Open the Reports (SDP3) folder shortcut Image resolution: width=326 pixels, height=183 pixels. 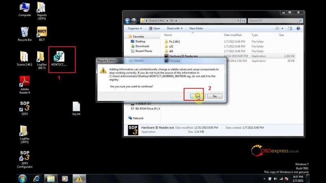click(x=42, y=11)
